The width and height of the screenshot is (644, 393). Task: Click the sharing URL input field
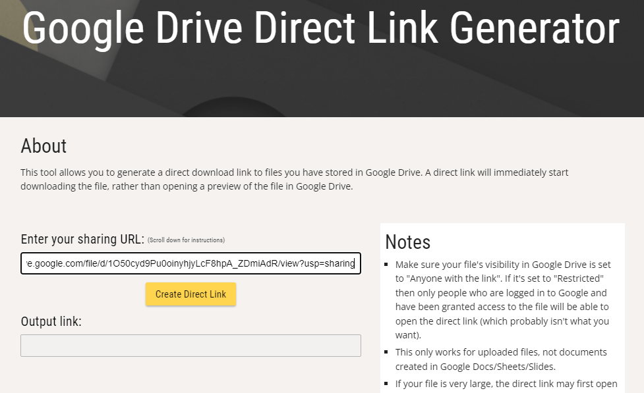pyautogui.click(x=190, y=263)
